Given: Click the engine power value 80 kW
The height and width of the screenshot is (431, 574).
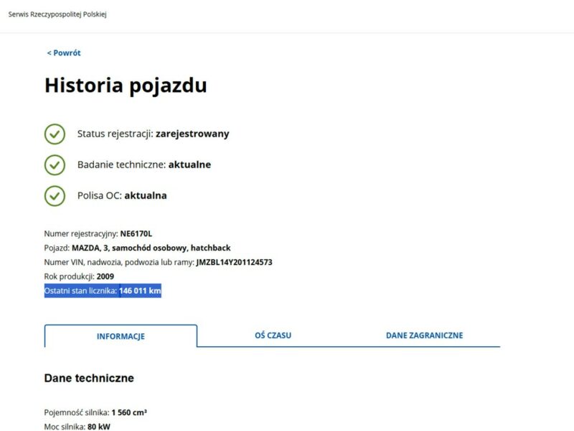Looking at the screenshot, I should click(99, 427).
